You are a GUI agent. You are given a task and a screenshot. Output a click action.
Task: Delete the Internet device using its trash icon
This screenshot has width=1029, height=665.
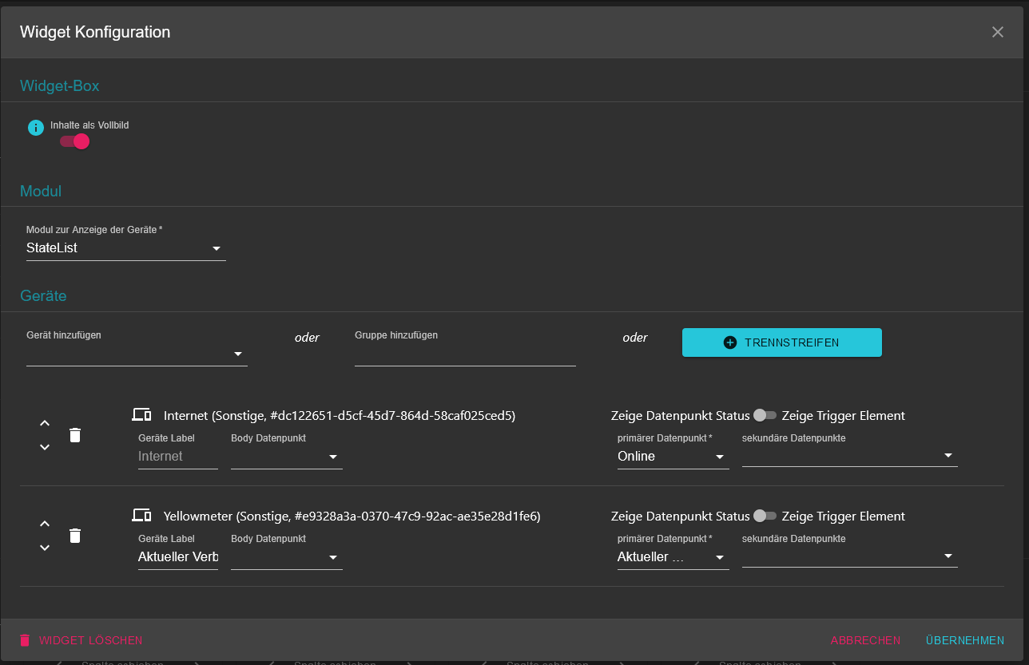point(75,435)
